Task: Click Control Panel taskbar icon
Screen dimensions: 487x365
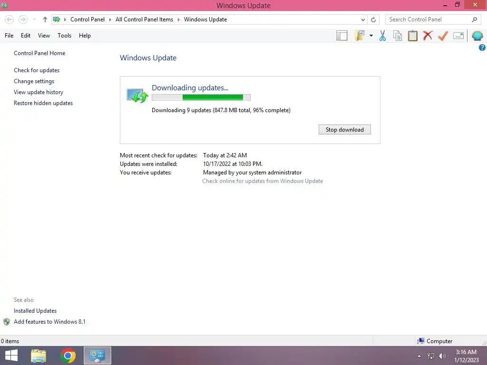Action: pos(97,355)
